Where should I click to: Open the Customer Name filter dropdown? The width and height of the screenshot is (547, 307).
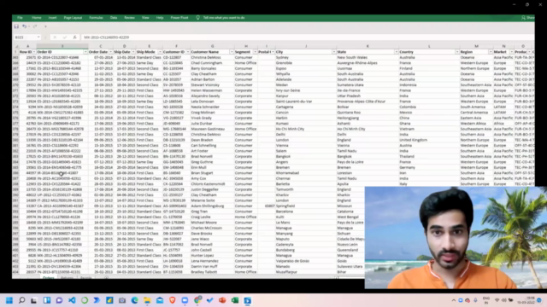coord(232,52)
